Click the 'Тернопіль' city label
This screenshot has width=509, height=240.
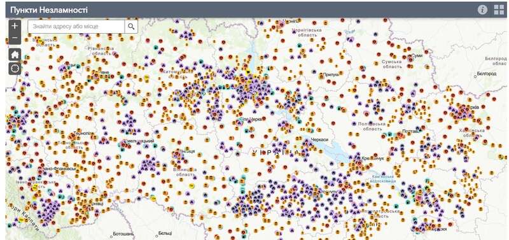[x=84, y=134]
